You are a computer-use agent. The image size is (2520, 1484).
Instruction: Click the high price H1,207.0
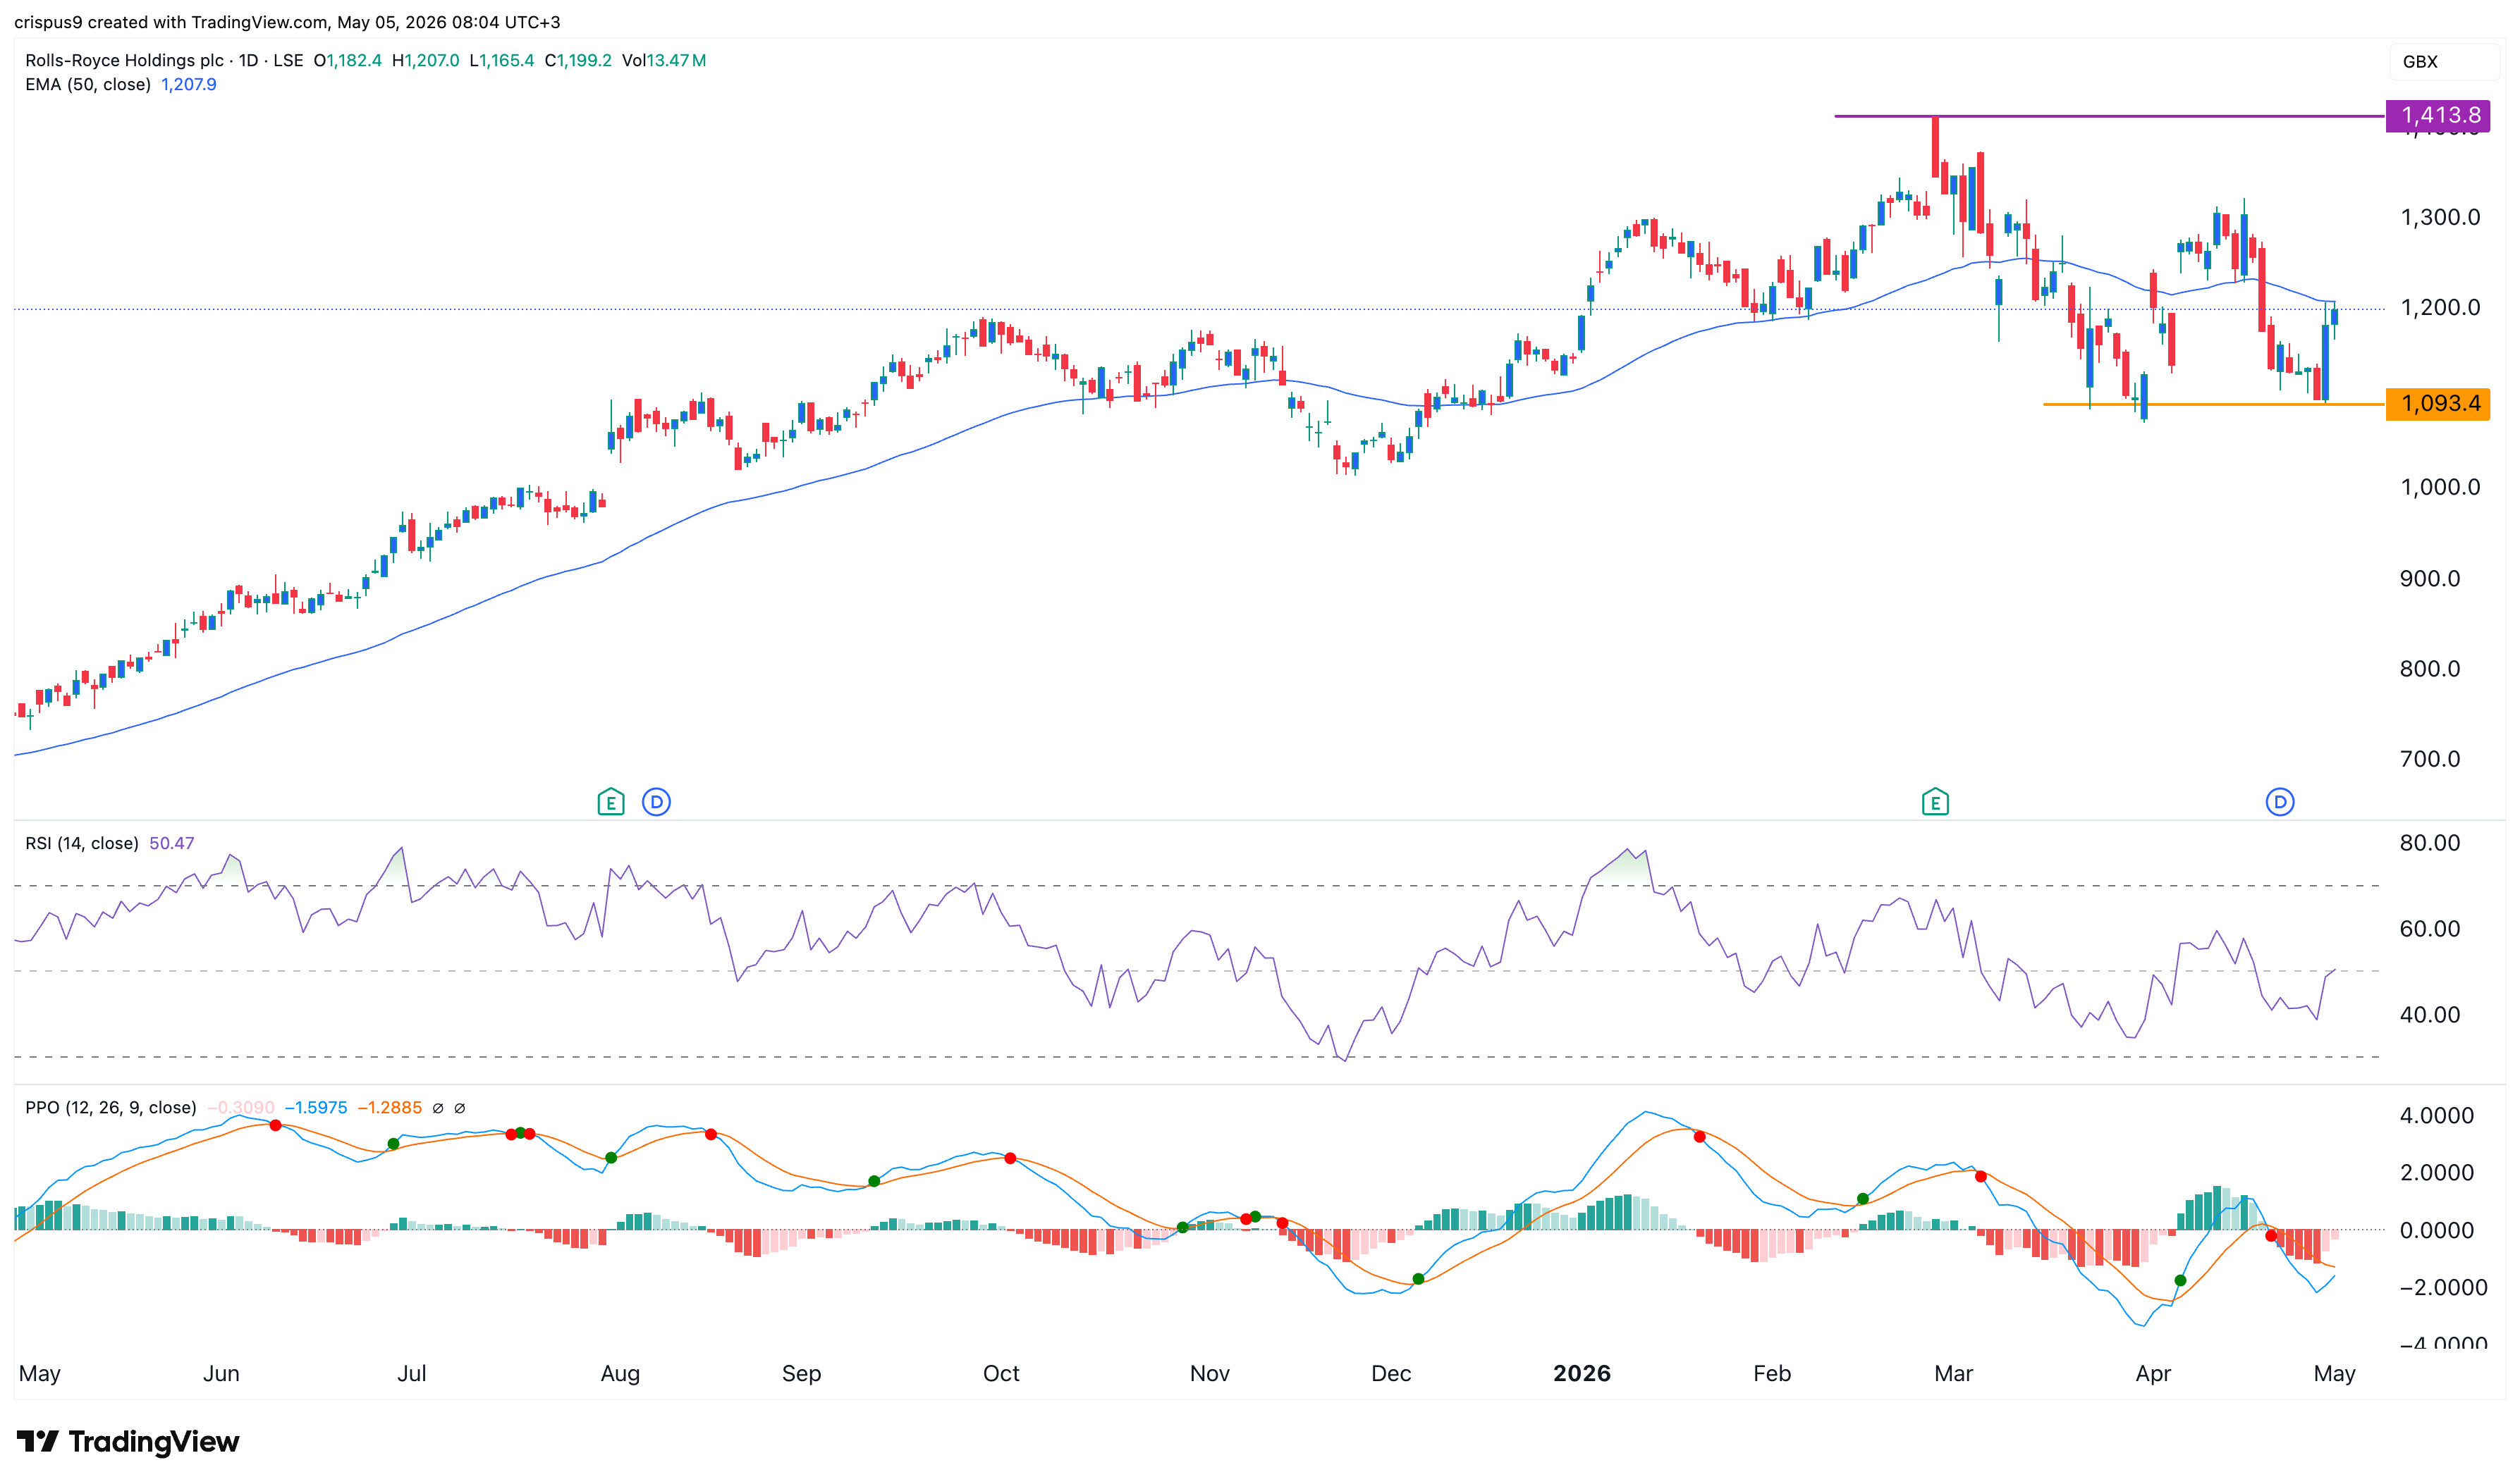coord(426,60)
